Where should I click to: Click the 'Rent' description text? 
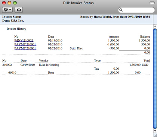[51, 73]
